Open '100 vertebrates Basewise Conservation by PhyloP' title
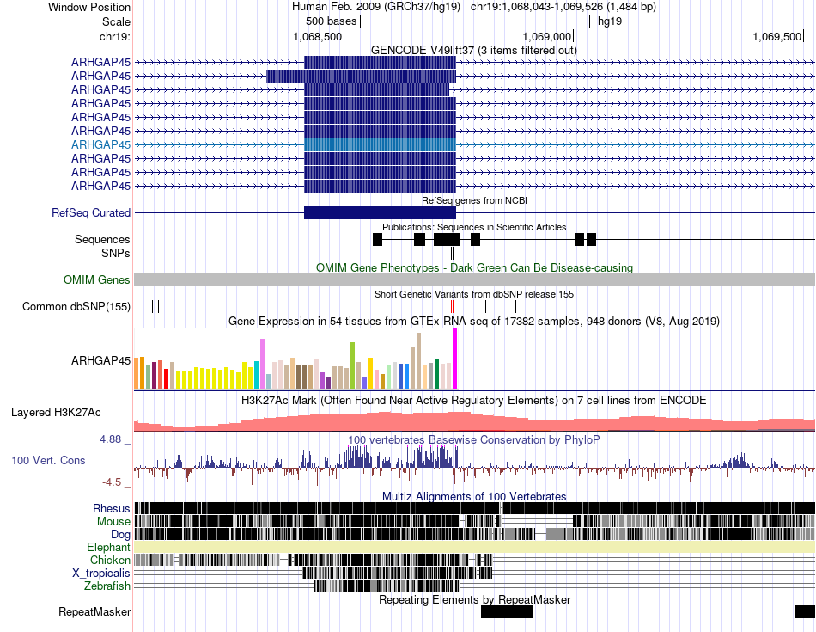The image size is (816, 632). point(474,440)
